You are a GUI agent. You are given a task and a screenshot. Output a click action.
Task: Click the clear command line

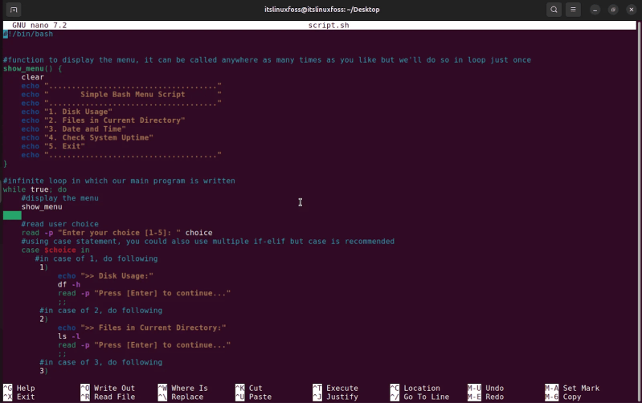pos(33,77)
